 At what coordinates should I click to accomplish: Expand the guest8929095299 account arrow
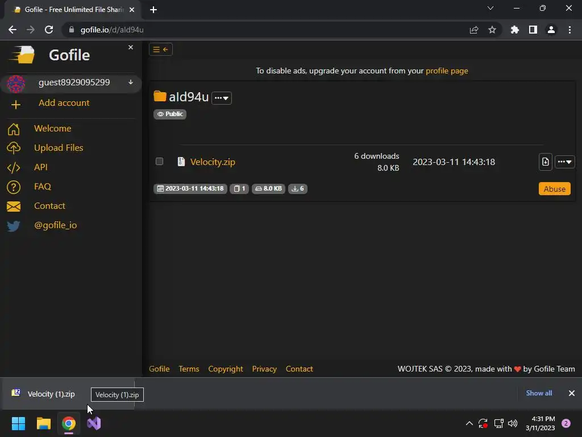[131, 82]
